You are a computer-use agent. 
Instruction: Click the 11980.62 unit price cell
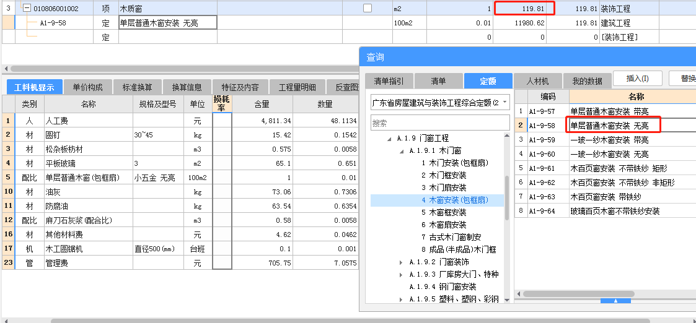[520, 23]
